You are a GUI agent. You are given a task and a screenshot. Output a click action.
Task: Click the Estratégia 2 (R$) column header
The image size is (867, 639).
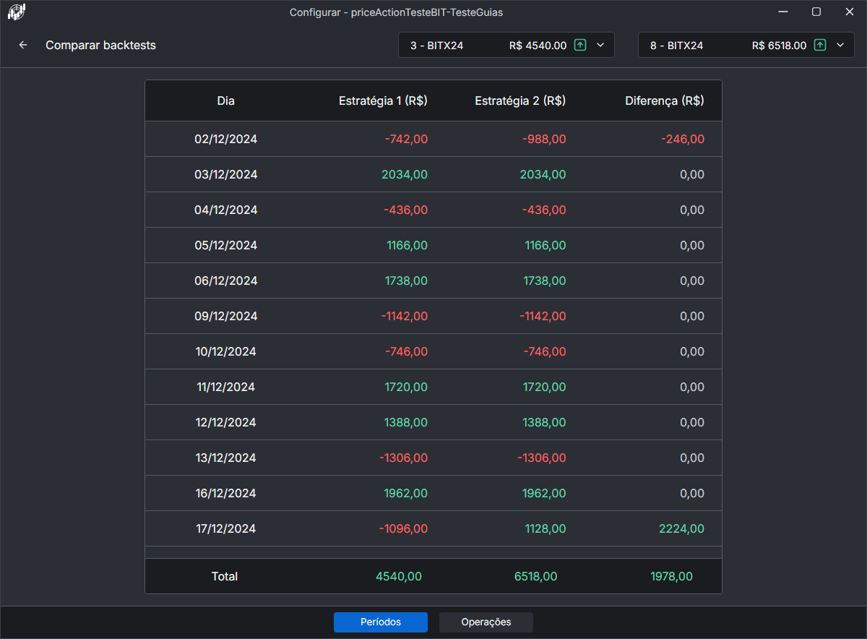[520, 101]
